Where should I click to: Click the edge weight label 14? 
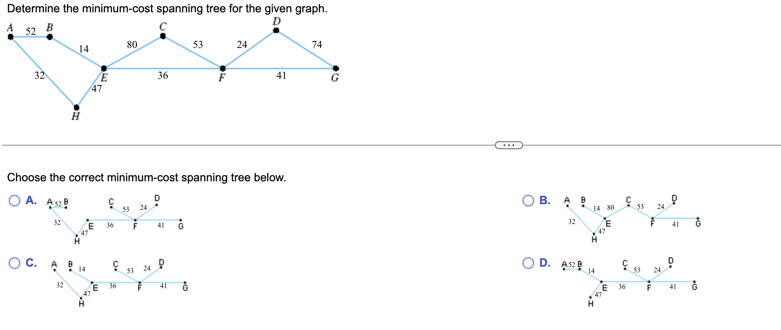84,49
